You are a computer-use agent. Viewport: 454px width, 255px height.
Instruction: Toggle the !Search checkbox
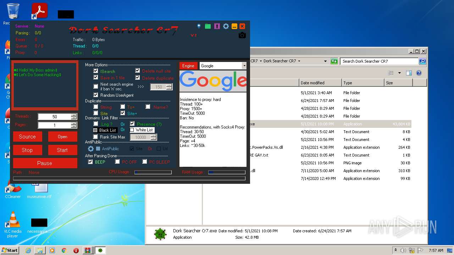[x=95, y=71]
